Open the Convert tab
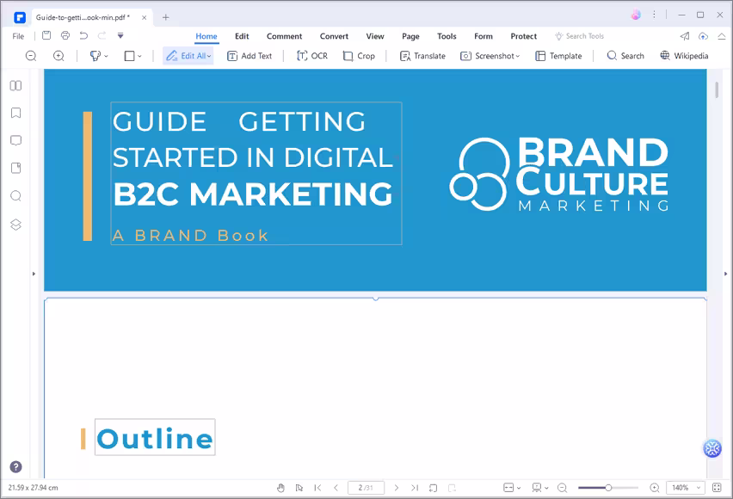The image size is (733, 499). coord(334,36)
